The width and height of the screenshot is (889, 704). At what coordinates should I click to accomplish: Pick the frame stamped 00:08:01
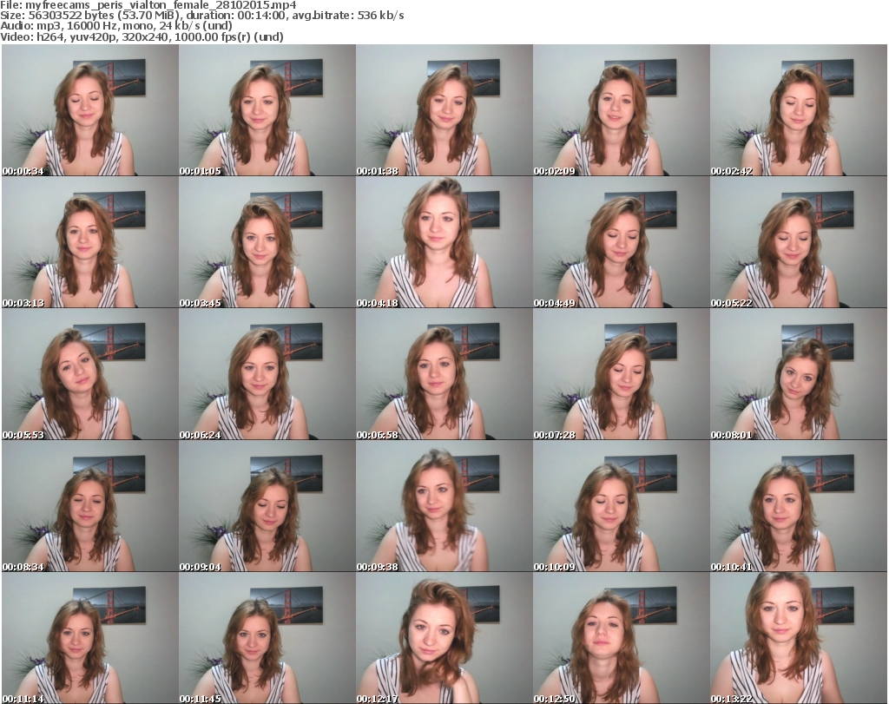[799, 374]
